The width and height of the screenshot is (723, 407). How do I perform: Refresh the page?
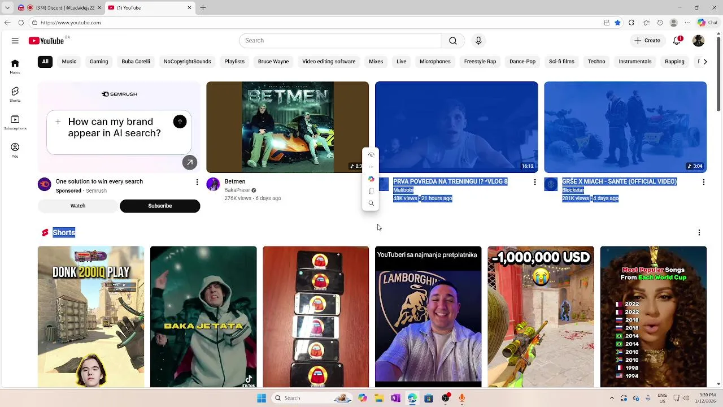(21, 23)
